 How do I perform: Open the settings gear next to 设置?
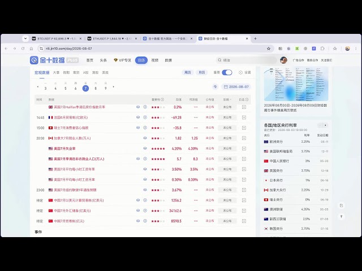(x=240, y=72)
